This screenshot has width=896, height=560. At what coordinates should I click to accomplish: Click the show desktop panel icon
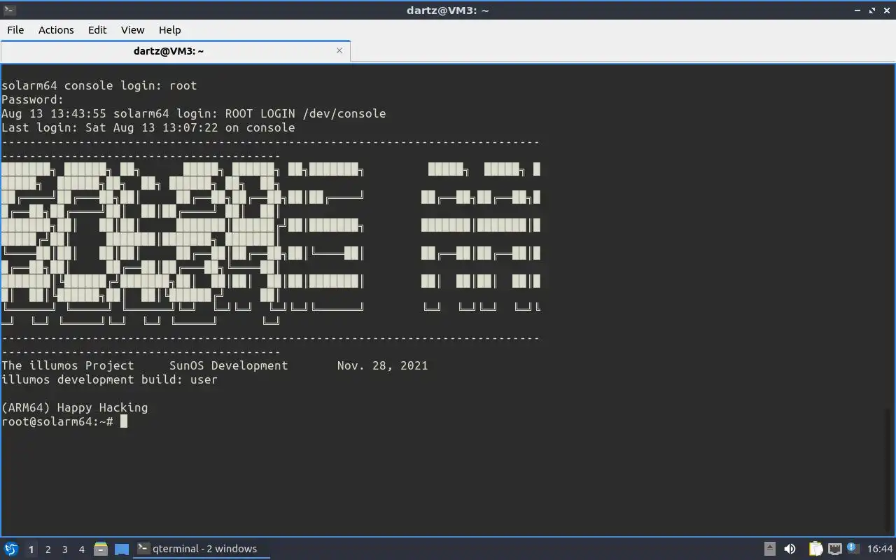pos(122,549)
